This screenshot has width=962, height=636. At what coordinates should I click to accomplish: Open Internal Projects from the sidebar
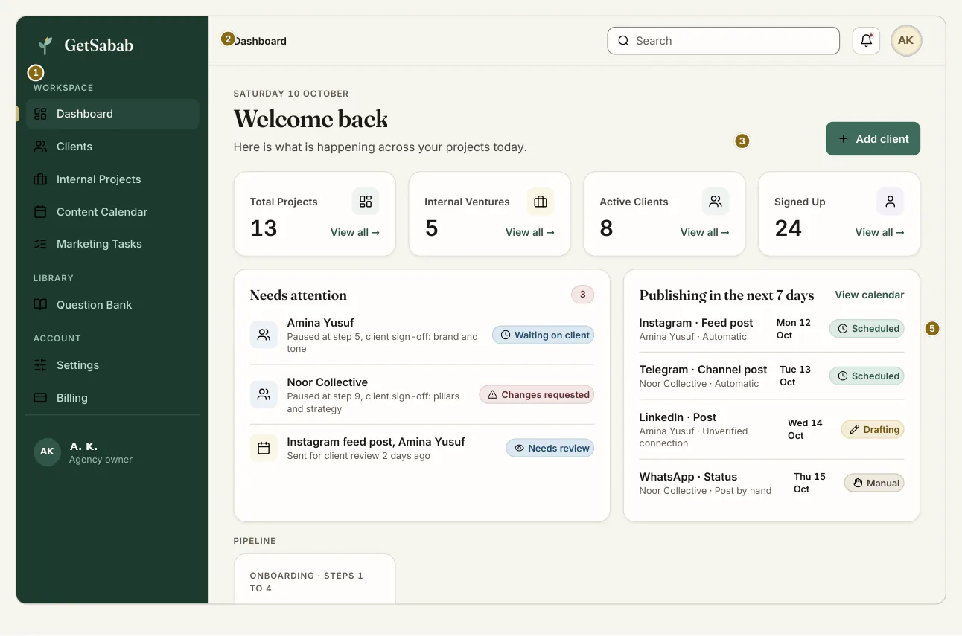pos(112,179)
